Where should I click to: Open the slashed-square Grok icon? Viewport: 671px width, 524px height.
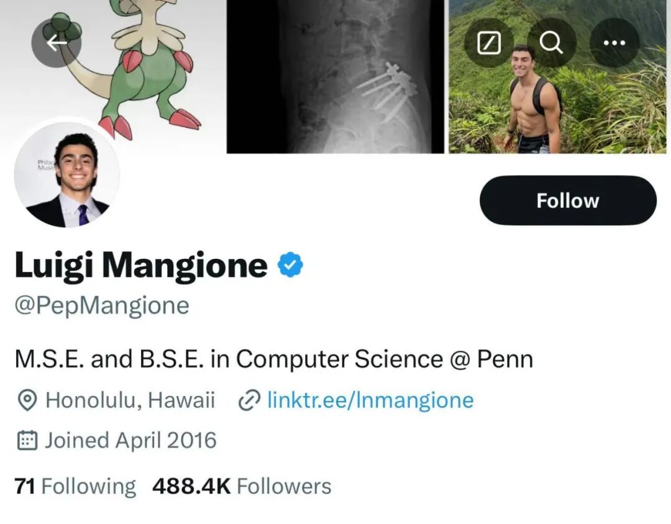[489, 43]
